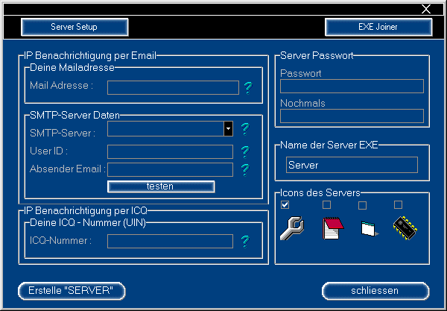The image size is (447, 311).
Task: Switch to the Server Setup tab
Action: [x=74, y=27]
